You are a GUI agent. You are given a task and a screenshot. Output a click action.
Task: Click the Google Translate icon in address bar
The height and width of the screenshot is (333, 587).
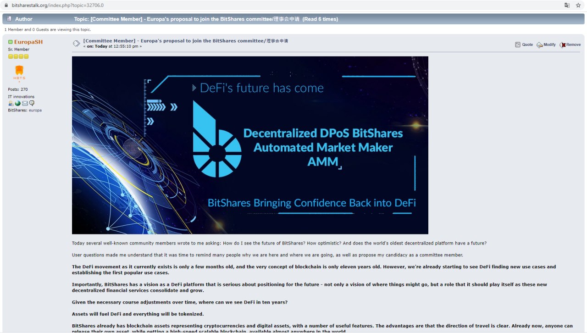567,5
